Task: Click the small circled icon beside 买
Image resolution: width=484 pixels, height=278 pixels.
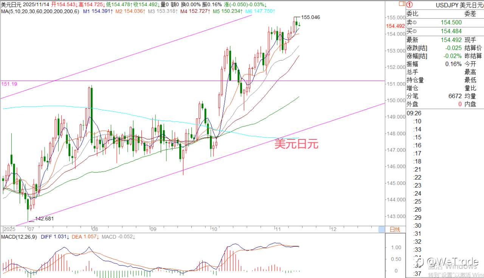Action: [414, 31]
